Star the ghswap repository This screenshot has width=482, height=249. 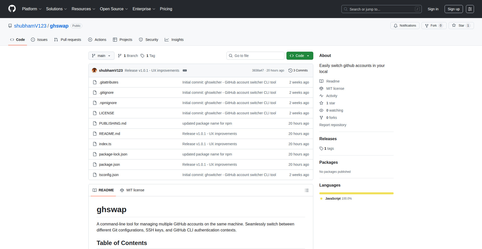461,25
